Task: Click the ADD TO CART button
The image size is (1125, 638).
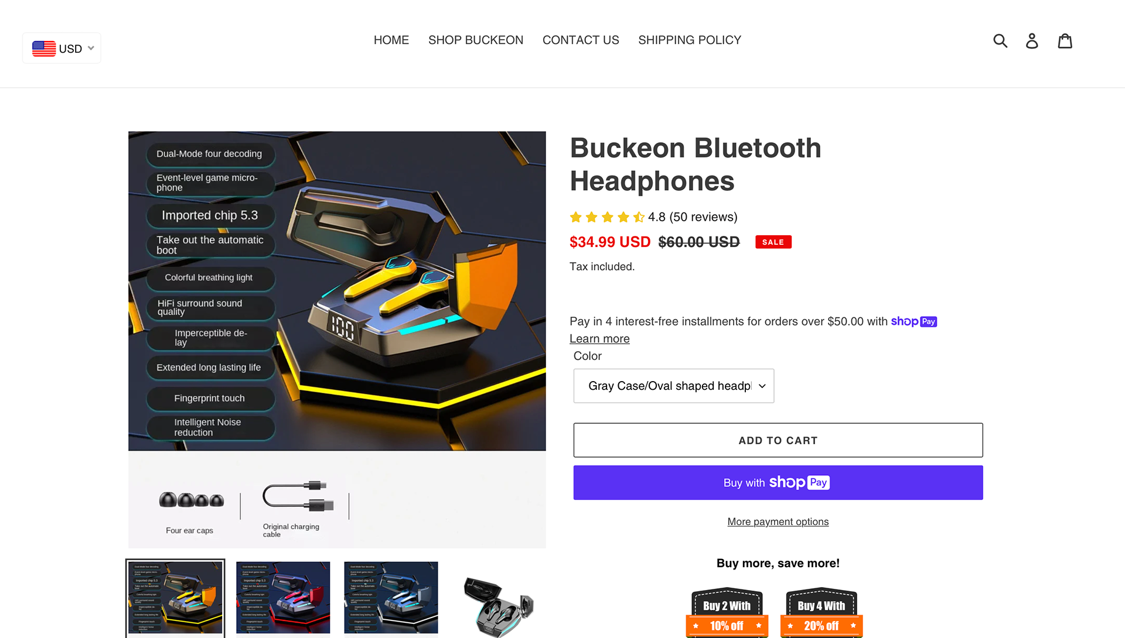Action: pos(778,440)
